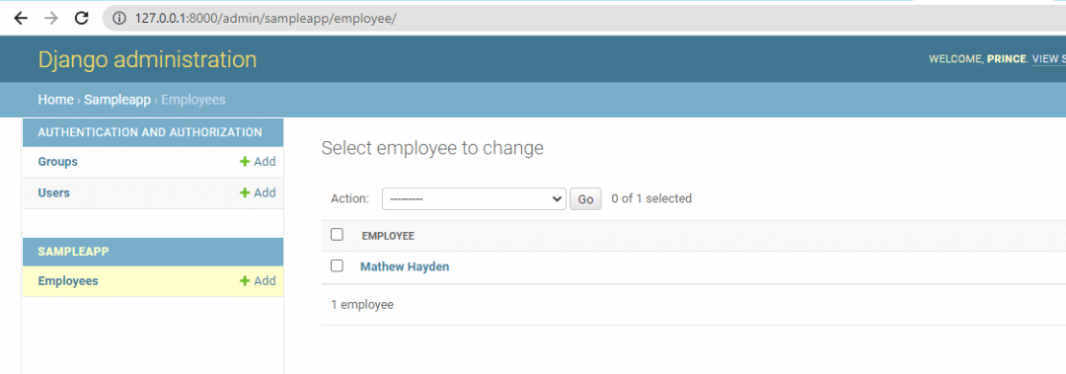Check the box beside Mathew Hayden

pyautogui.click(x=337, y=265)
